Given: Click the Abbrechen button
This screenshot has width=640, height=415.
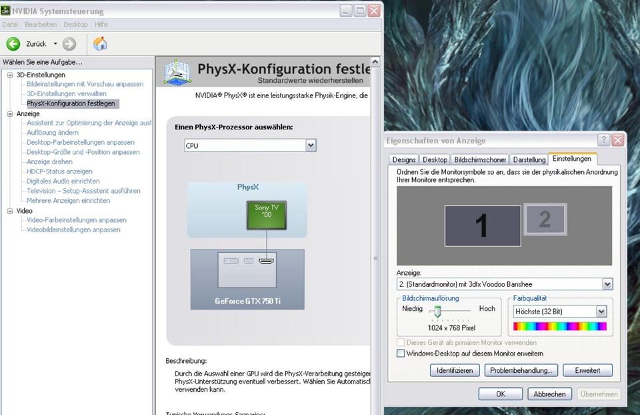Looking at the screenshot, I should (x=549, y=394).
